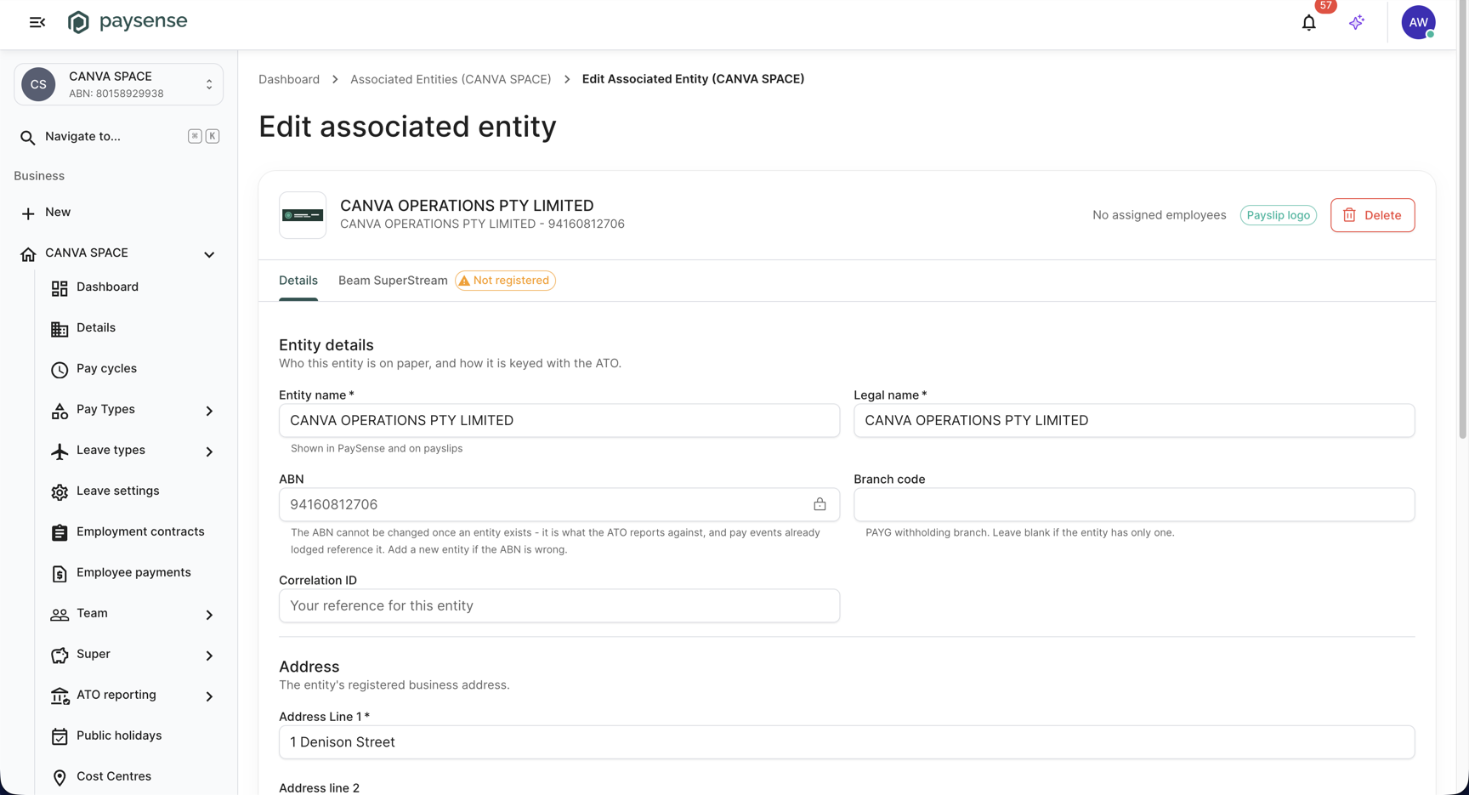Click the page vertical scrollbar
Viewport: 1469px width, 795px height.
pos(1462,221)
